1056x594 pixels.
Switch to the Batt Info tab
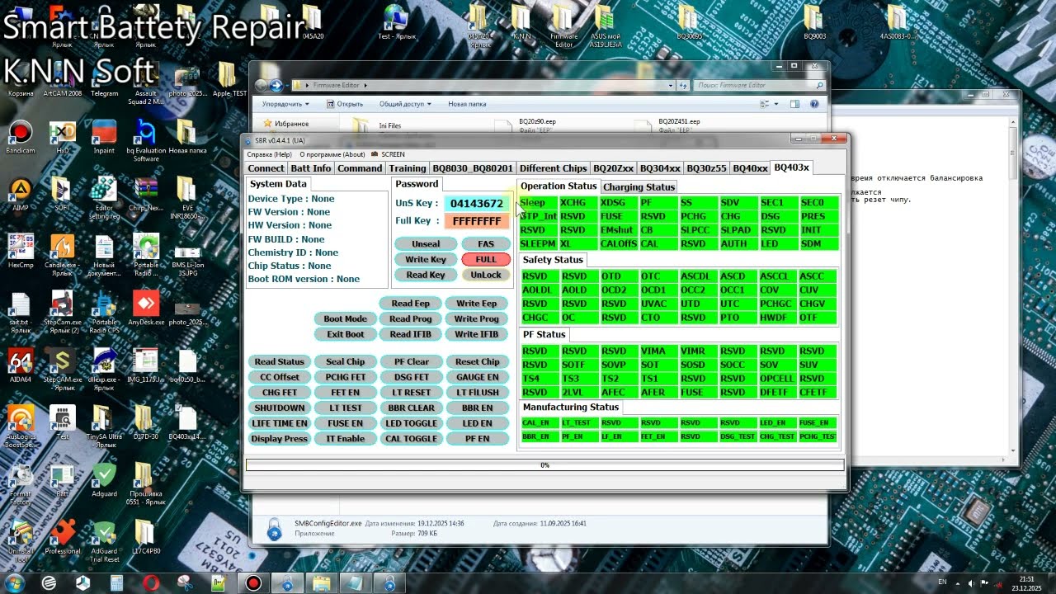(x=311, y=168)
